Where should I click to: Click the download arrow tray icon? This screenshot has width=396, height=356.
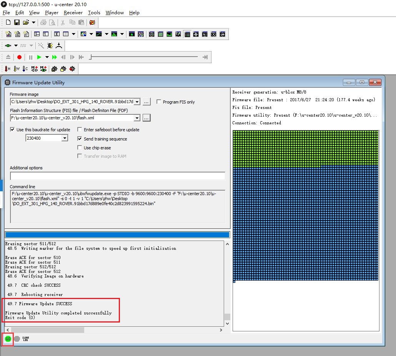click(x=59, y=45)
